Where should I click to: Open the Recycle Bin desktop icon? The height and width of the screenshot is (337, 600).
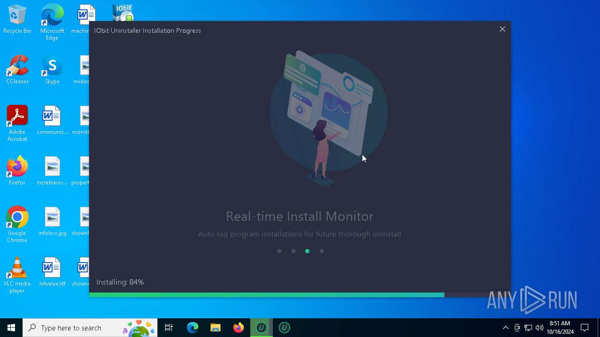click(17, 20)
